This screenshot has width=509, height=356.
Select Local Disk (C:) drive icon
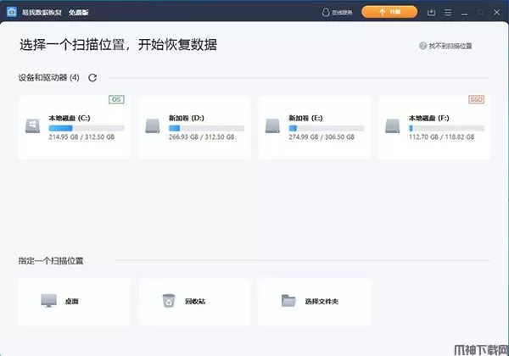pos(33,126)
